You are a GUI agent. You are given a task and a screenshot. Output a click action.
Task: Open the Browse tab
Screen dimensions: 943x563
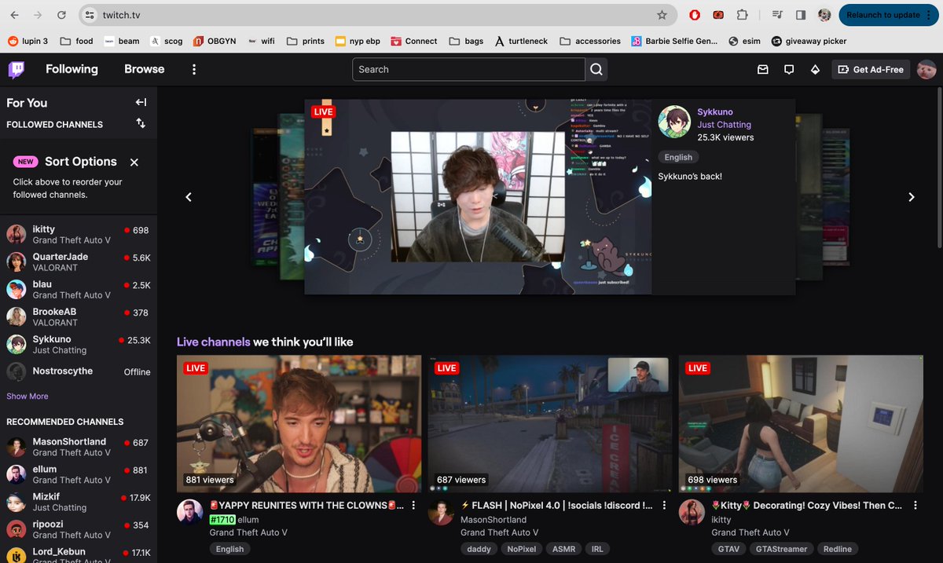click(145, 69)
